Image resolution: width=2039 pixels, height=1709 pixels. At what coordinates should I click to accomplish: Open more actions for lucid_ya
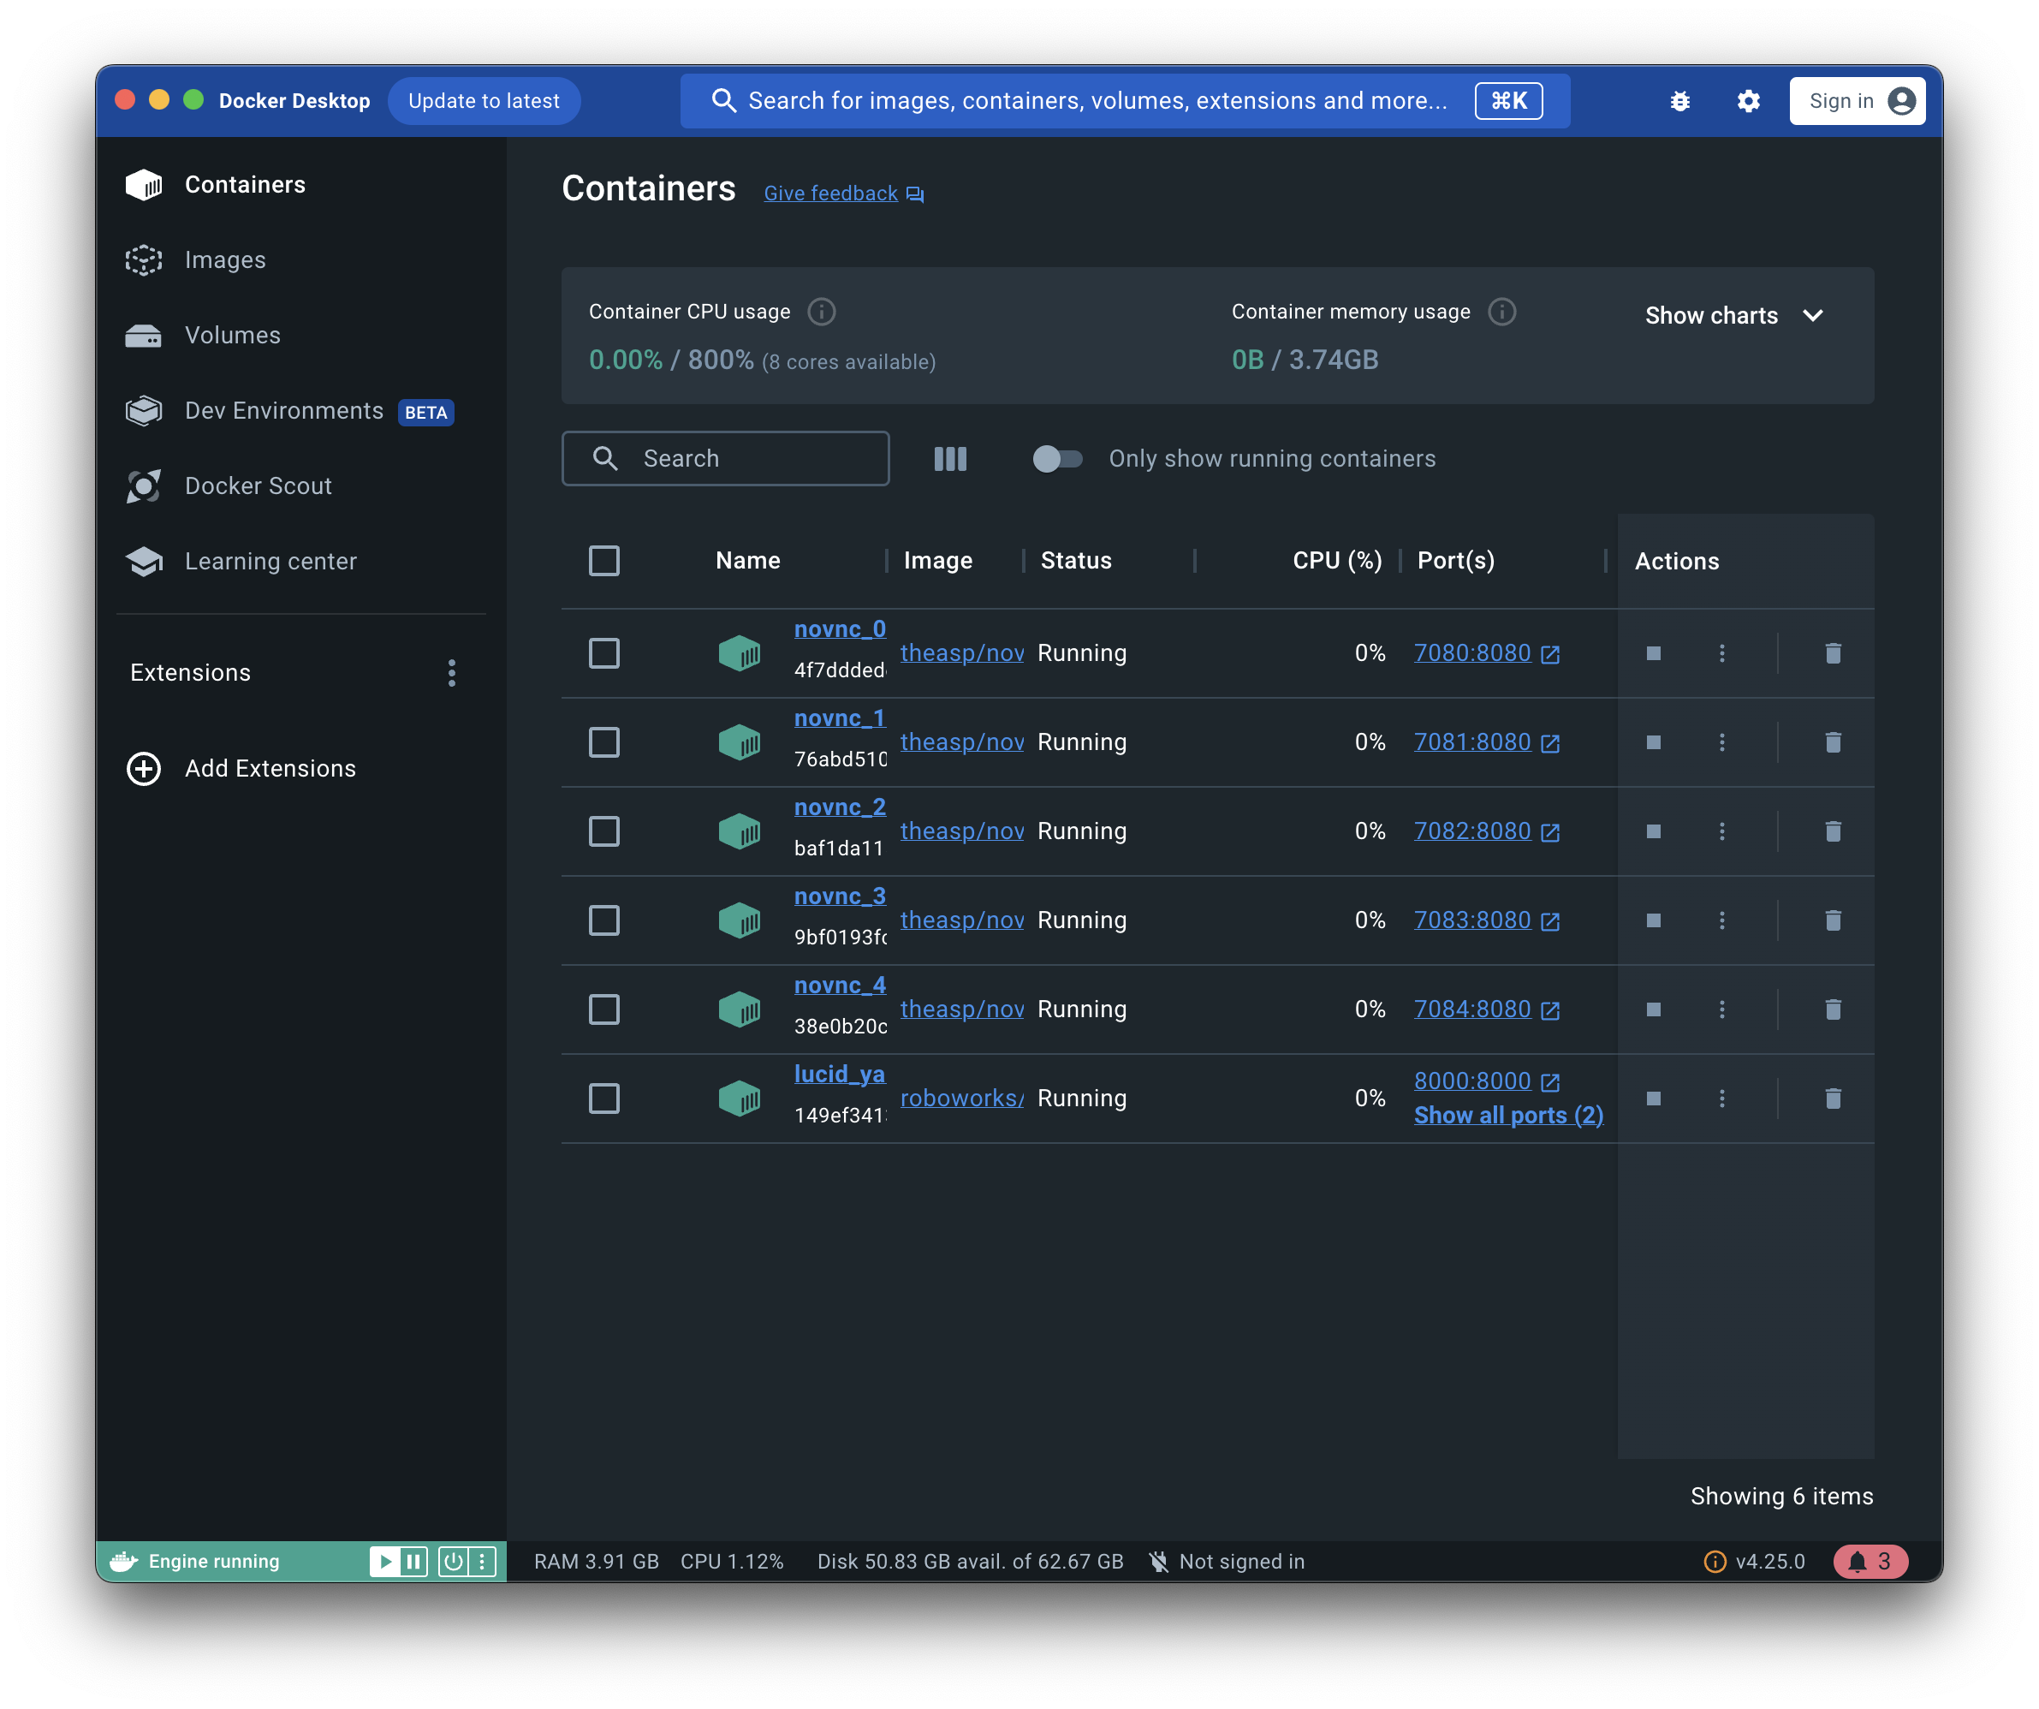(x=1721, y=1099)
